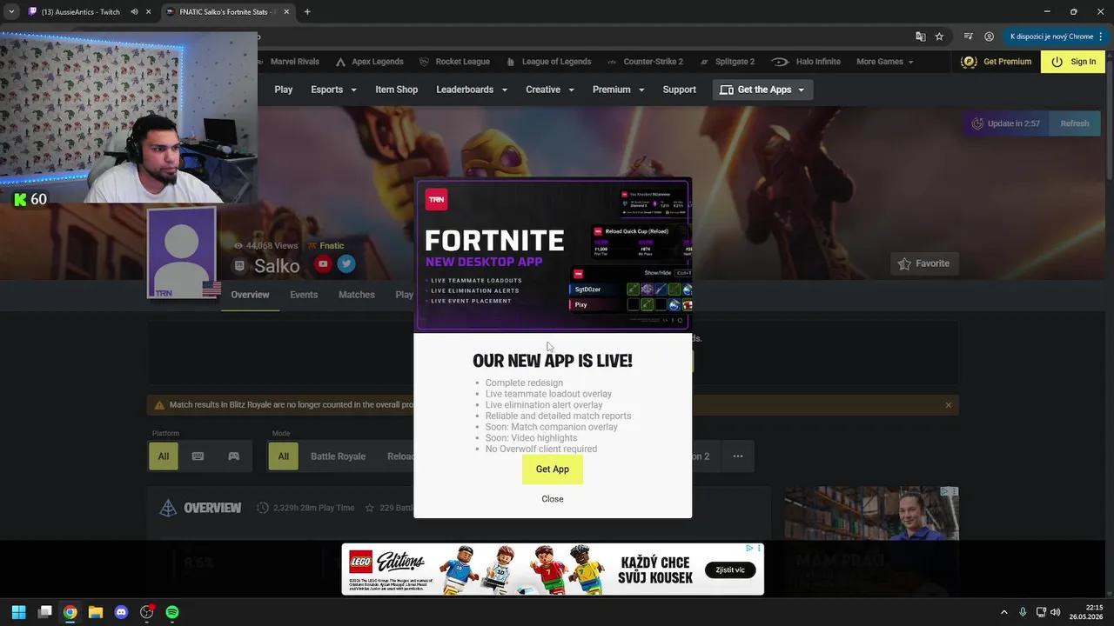Open the taskbar clock and date
Screen dimensions: 1114x626
(1086, 612)
